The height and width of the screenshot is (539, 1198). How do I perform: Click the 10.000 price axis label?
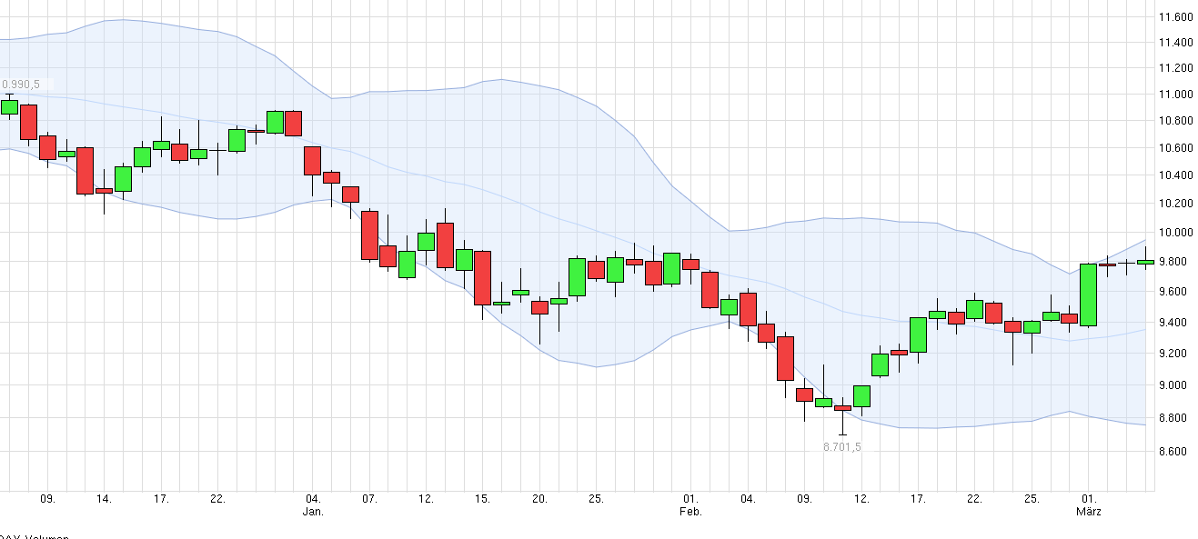(1175, 233)
